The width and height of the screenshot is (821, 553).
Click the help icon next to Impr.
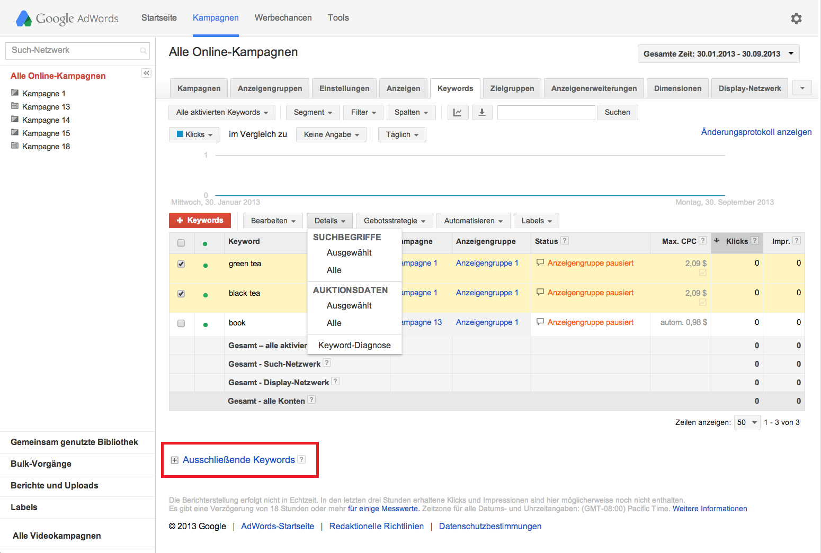point(797,240)
